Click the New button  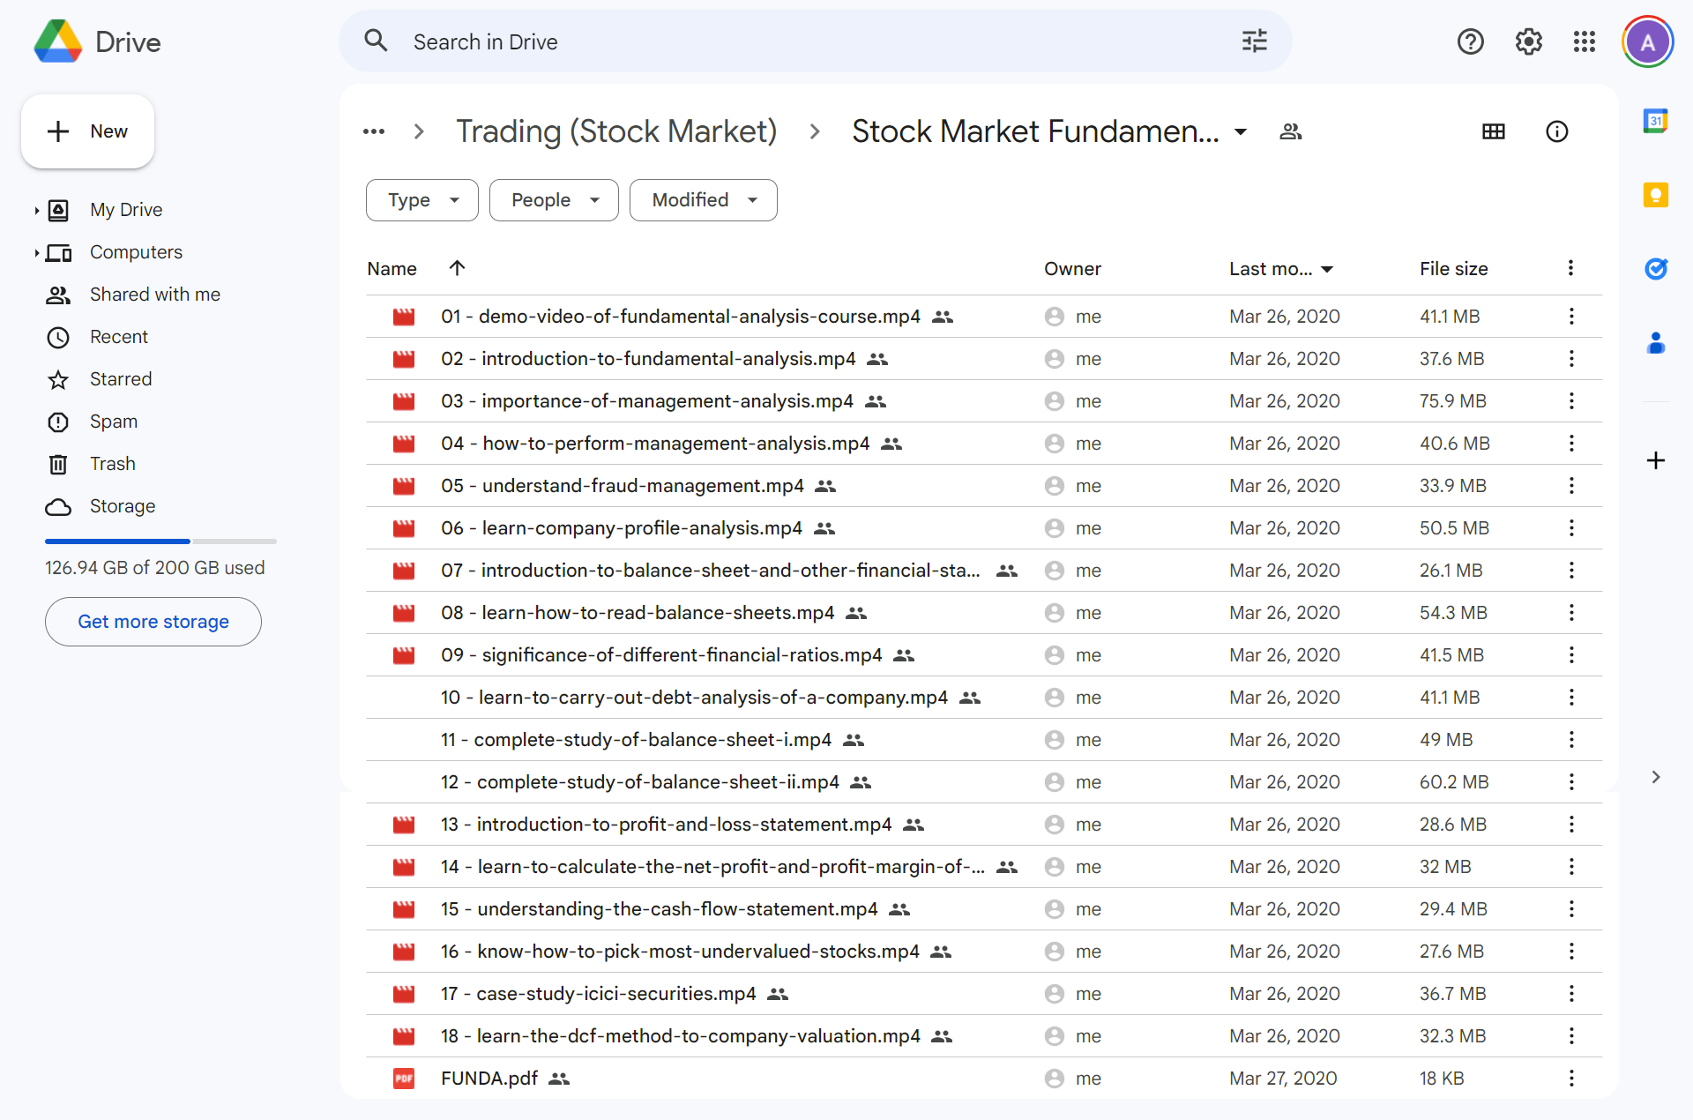point(88,131)
